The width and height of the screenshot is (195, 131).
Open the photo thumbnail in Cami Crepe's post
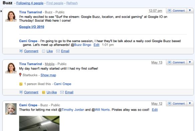point(39,123)
